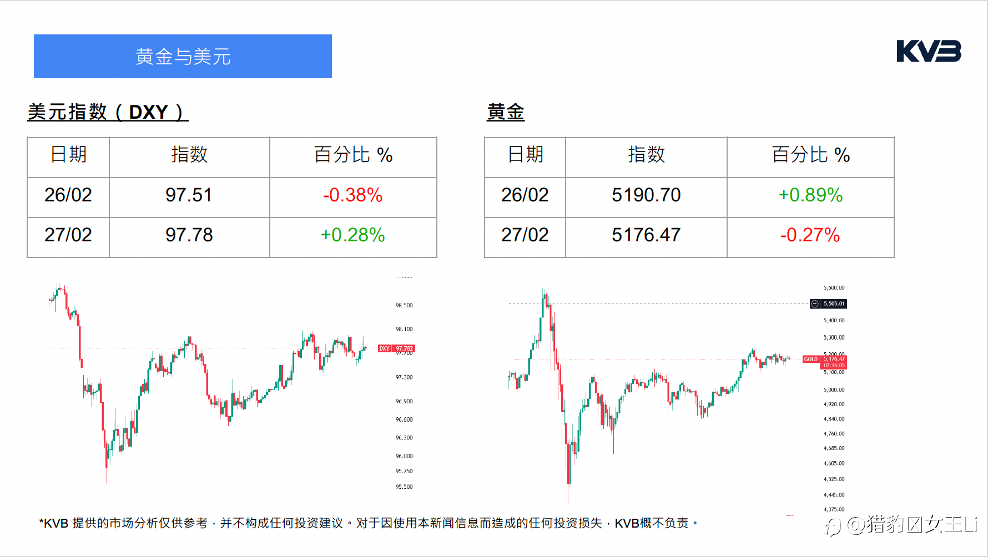Open the underlined 黄金 heading

[x=505, y=112]
